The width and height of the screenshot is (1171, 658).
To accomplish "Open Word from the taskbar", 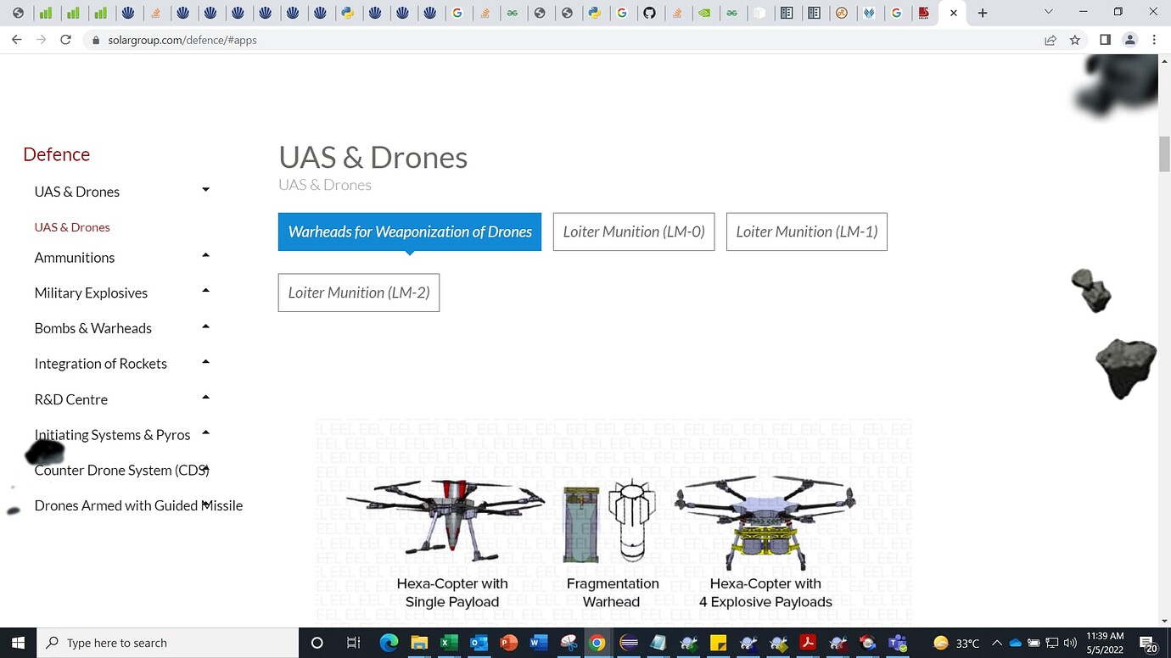I will (x=538, y=643).
